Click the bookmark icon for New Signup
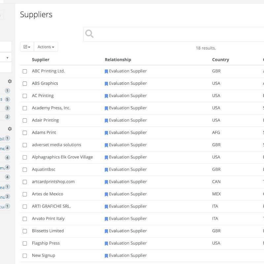This screenshot has height=264, width=264. 106,256
